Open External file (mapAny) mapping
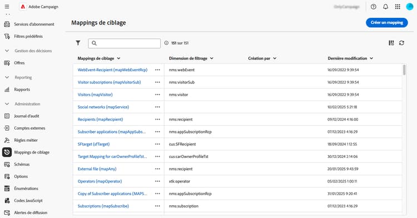 97,169
